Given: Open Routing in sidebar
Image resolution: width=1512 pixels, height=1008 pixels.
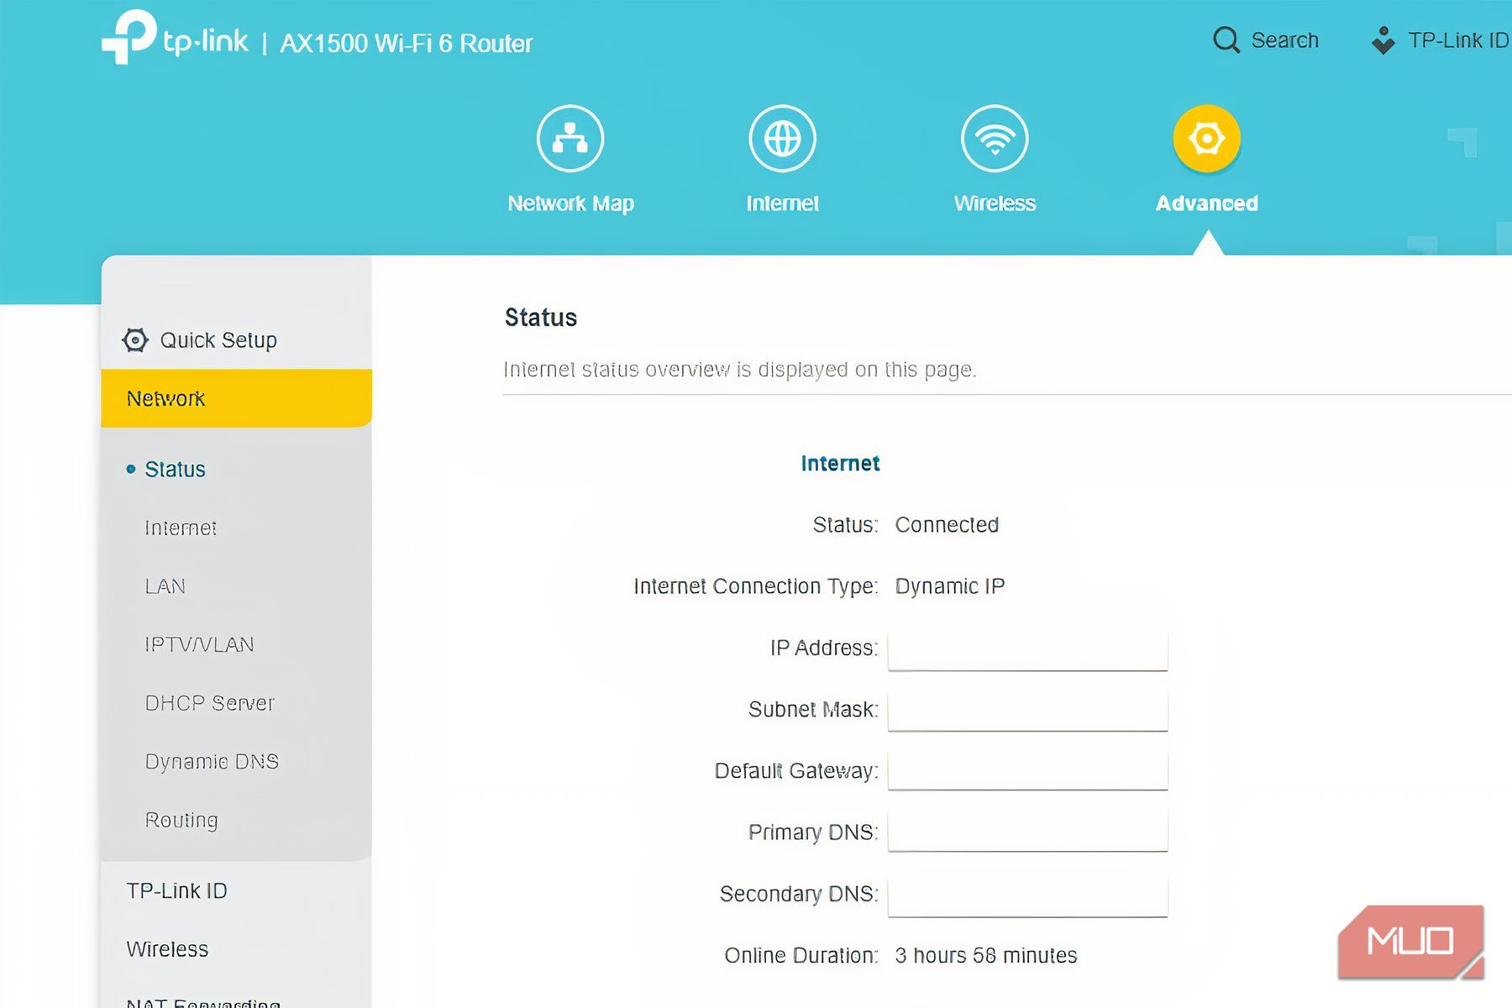Looking at the screenshot, I should pos(181,820).
